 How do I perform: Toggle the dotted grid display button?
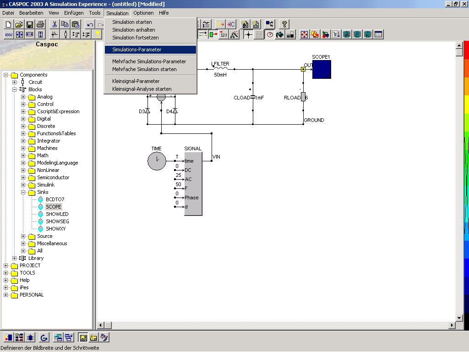click(259, 34)
